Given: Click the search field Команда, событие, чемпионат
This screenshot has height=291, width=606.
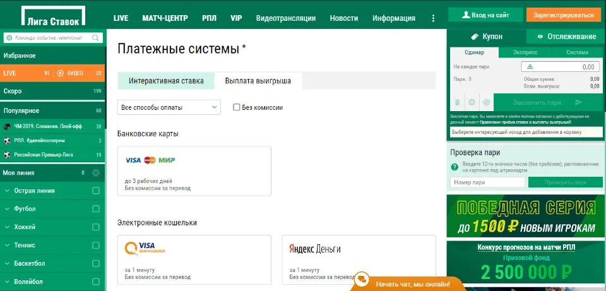Looking at the screenshot, I should (53, 38).
